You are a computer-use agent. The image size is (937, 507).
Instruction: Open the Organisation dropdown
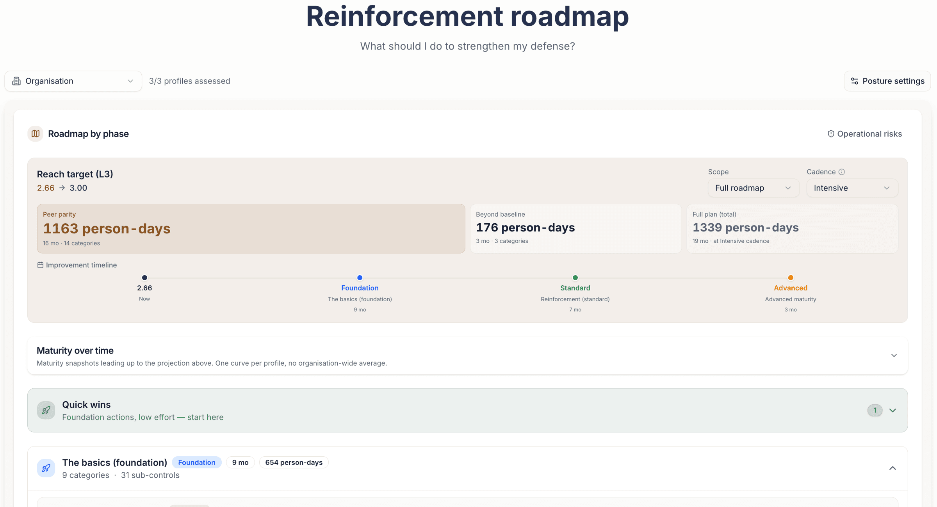point(73,81)
